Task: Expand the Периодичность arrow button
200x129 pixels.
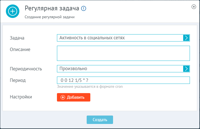Action: pos(186,69)
